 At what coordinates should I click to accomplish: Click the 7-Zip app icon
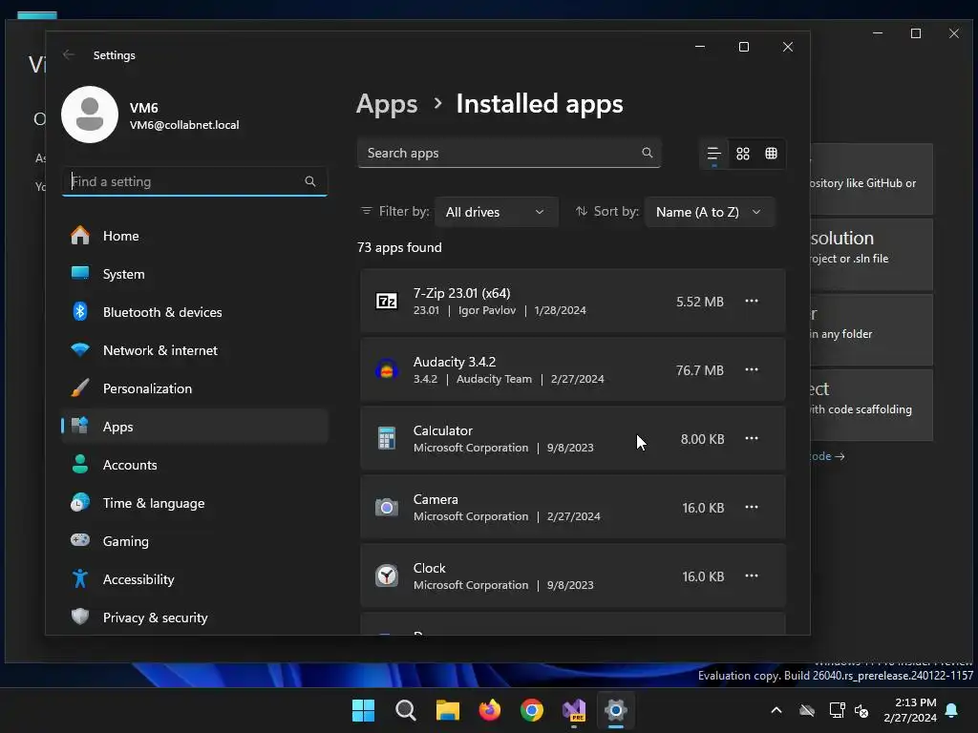point(387,301)
